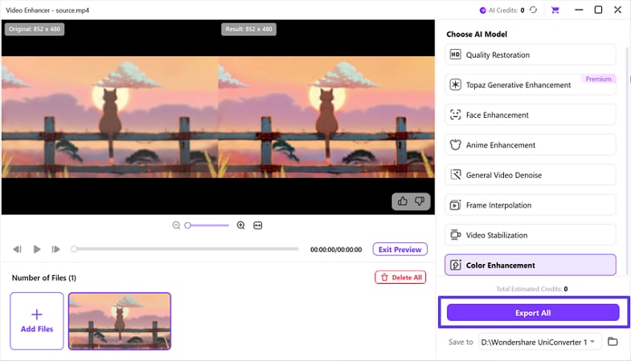Image resolution: width=631 pixels, height=361 pixels.
Task: Step back to previous frame
Action: tap(17, 249)
